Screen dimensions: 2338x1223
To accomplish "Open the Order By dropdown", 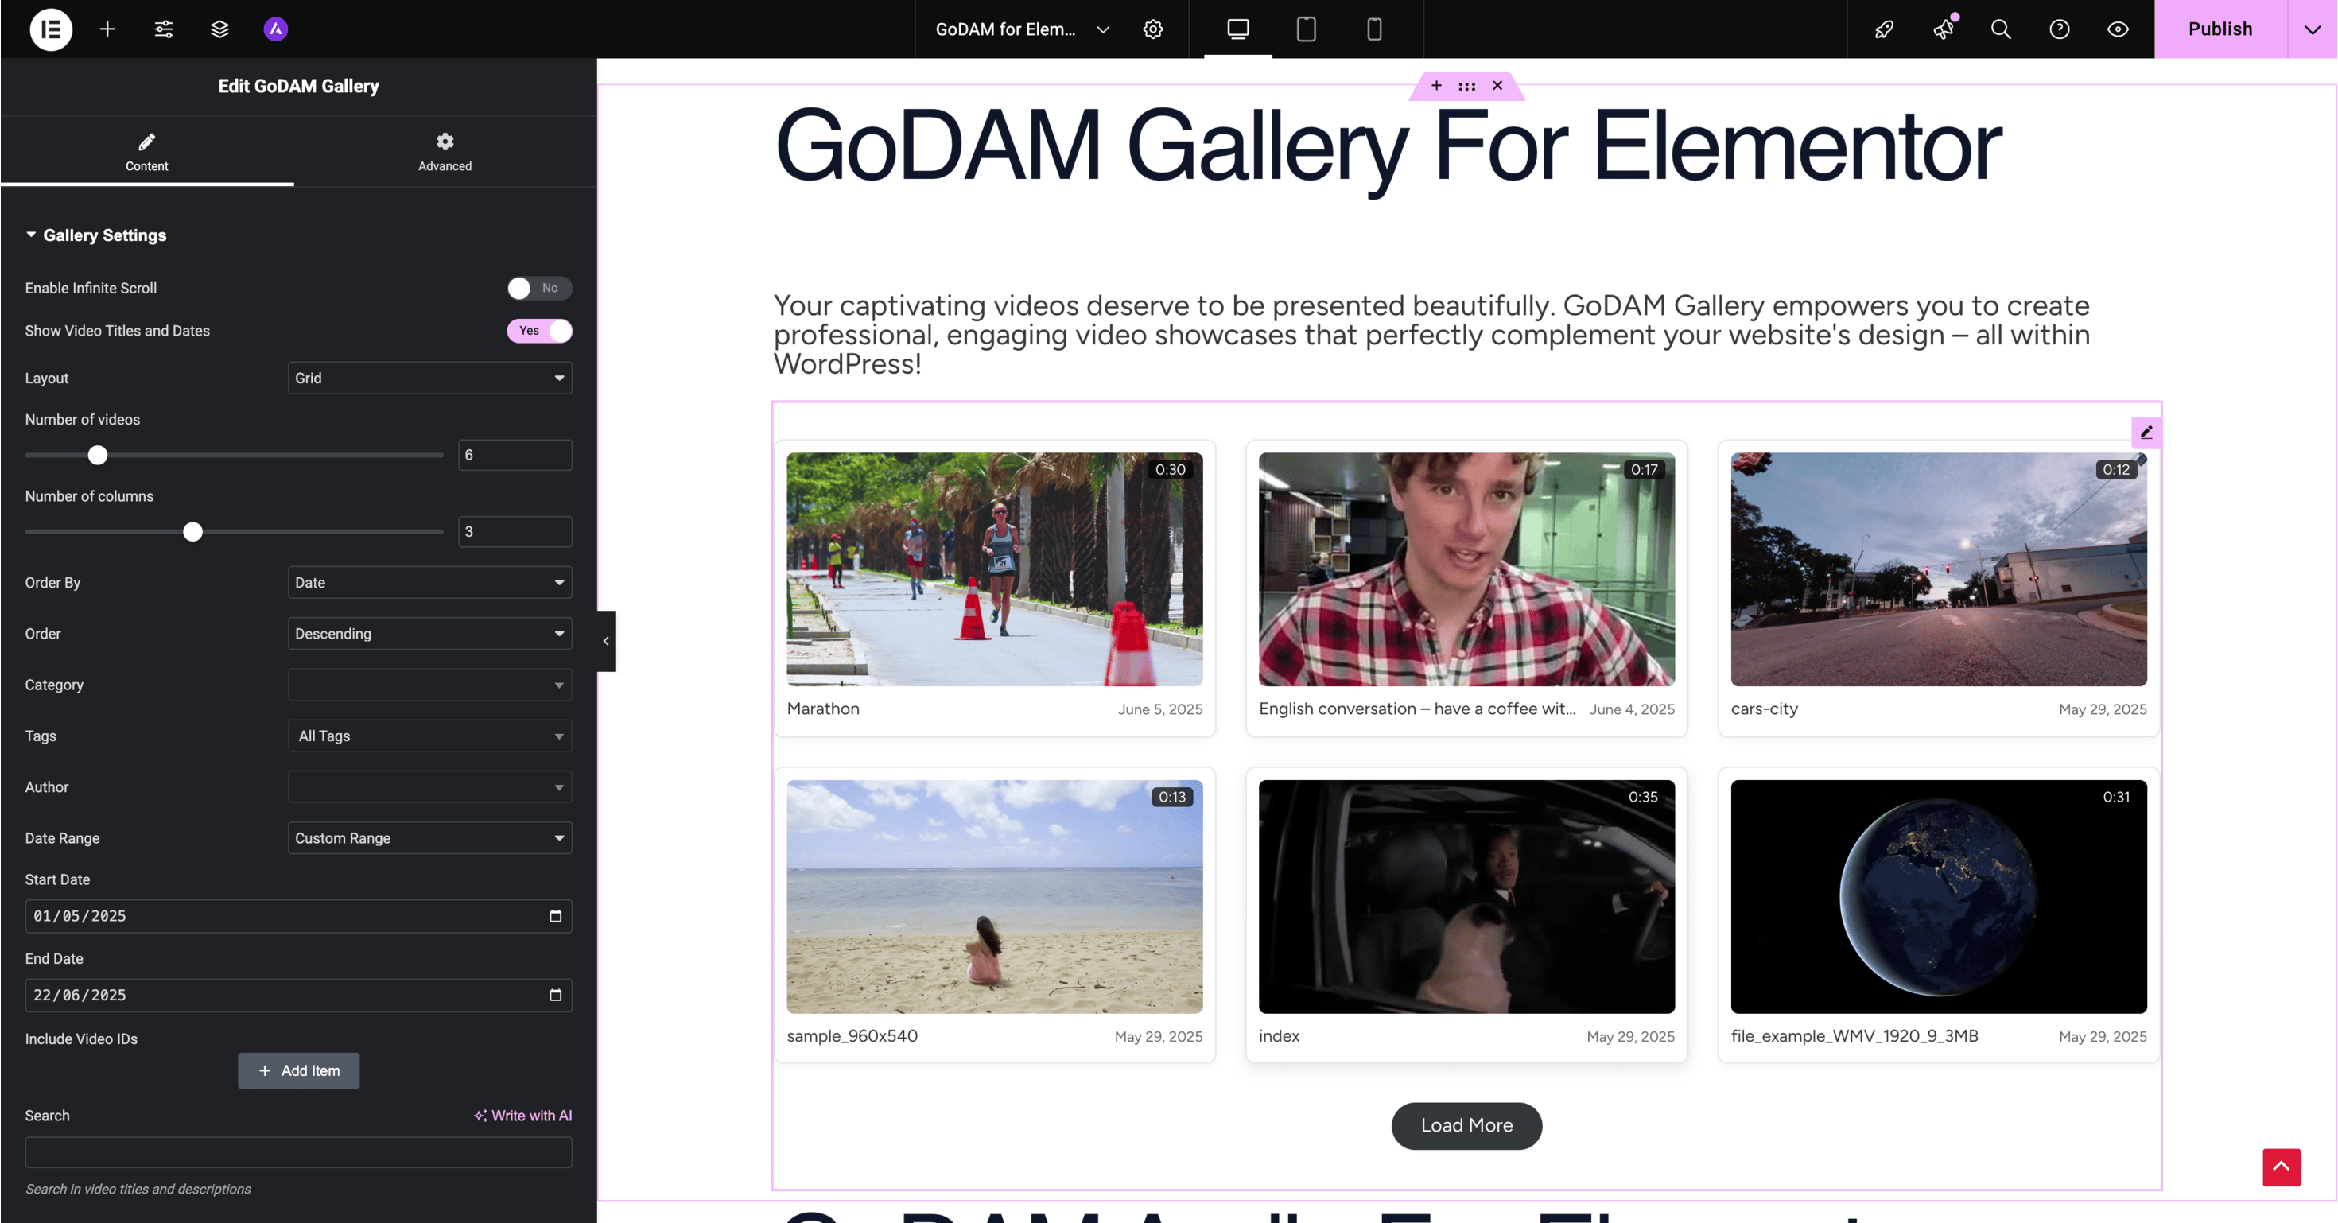I will pos(429,582).
